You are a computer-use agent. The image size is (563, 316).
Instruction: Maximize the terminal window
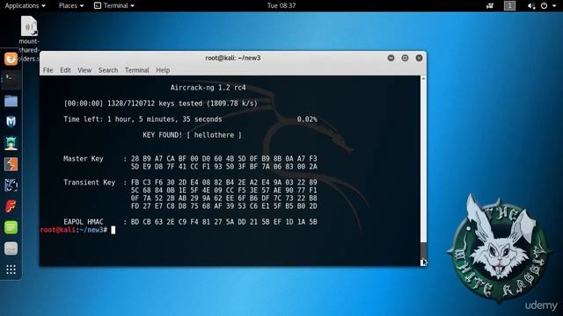[x=405, y=58]
